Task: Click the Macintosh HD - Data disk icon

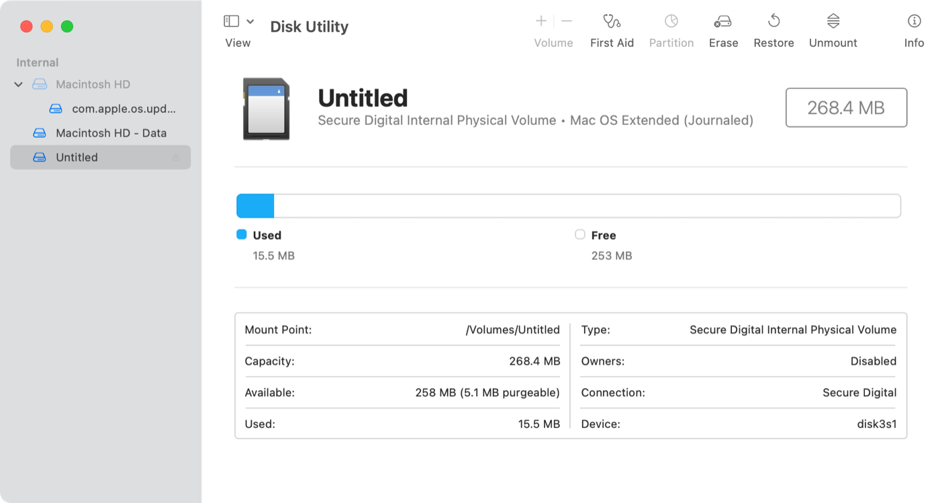Action: (40, 133)
